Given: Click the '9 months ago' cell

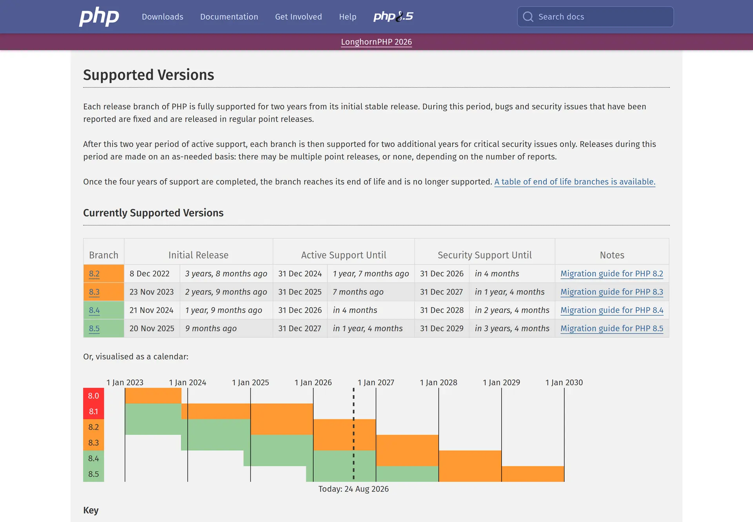Looking at the screenshot, I should tap(226, 329).
